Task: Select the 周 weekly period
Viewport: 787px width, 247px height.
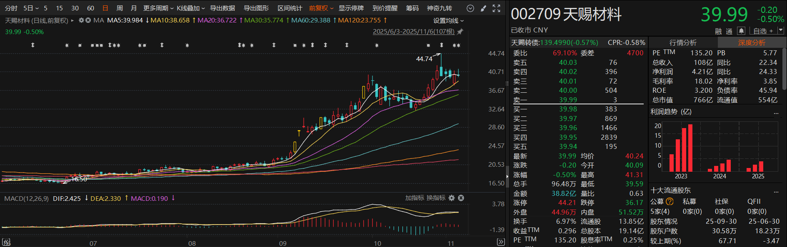Action: click(120, 8)
